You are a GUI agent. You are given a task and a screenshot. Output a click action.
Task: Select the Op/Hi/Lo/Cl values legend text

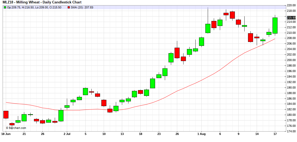coord(34,7)
